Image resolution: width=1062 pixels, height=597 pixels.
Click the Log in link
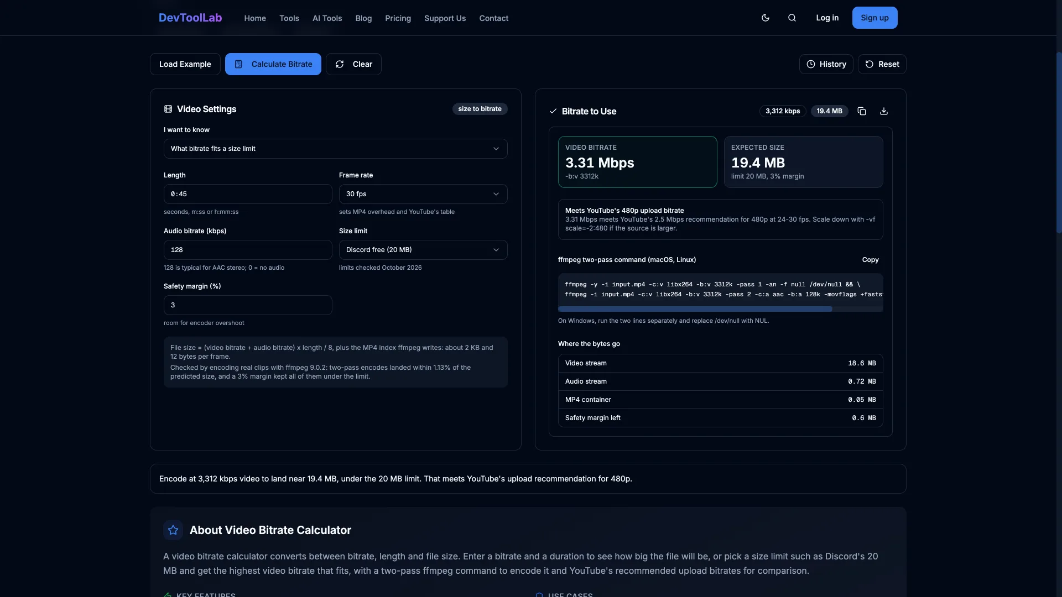[827, 18]
